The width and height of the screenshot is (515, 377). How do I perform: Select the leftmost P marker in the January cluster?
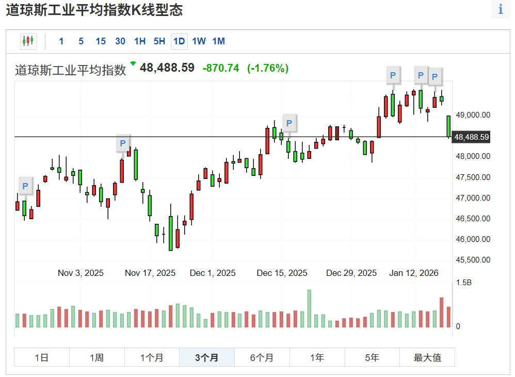(x=393, y=75)
